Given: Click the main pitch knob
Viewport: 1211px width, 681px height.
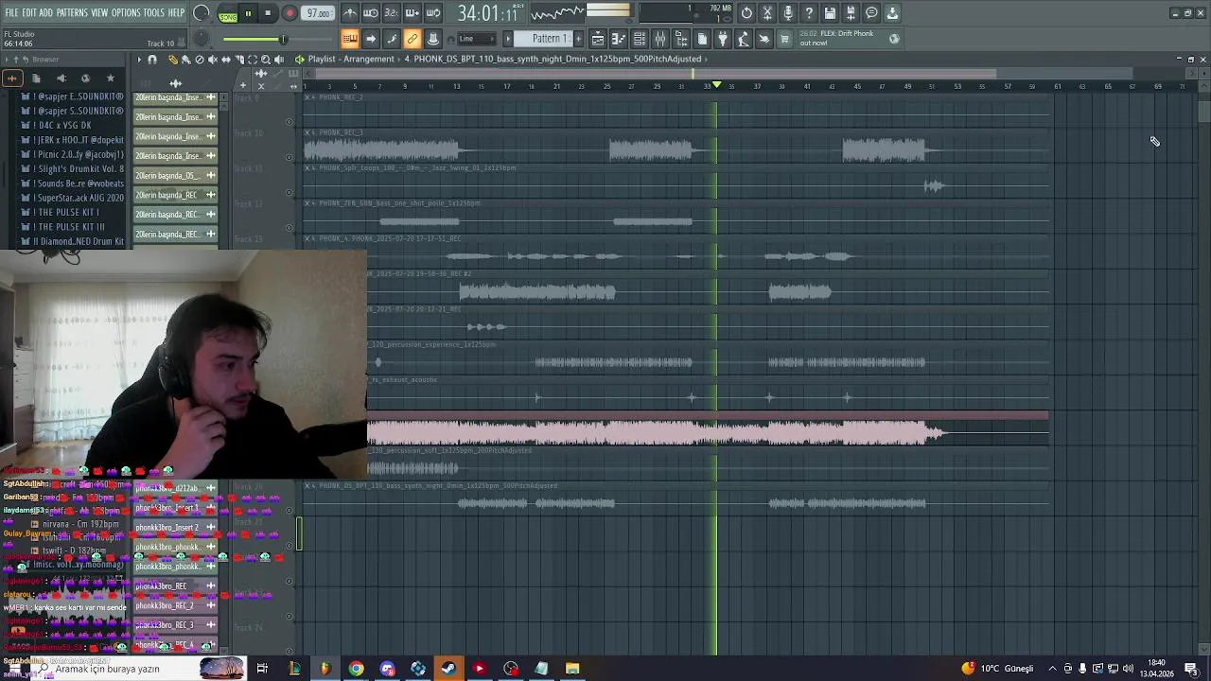Looking at the screenshot, I should pos(201,39).
